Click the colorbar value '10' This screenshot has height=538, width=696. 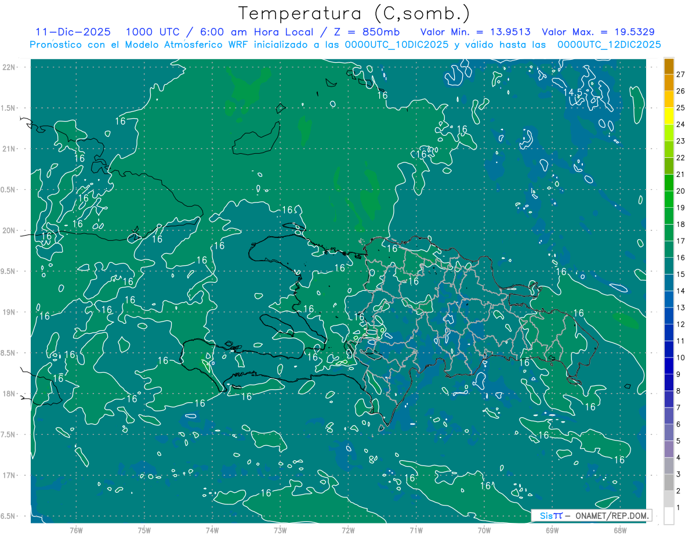click(x=681, y=358)
